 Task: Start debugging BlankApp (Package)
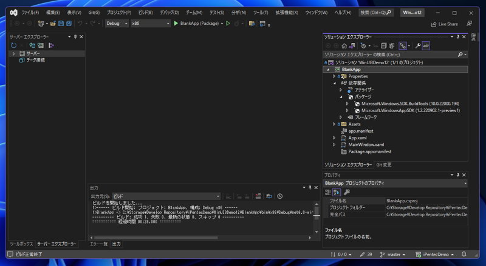[x=196, y=24]
